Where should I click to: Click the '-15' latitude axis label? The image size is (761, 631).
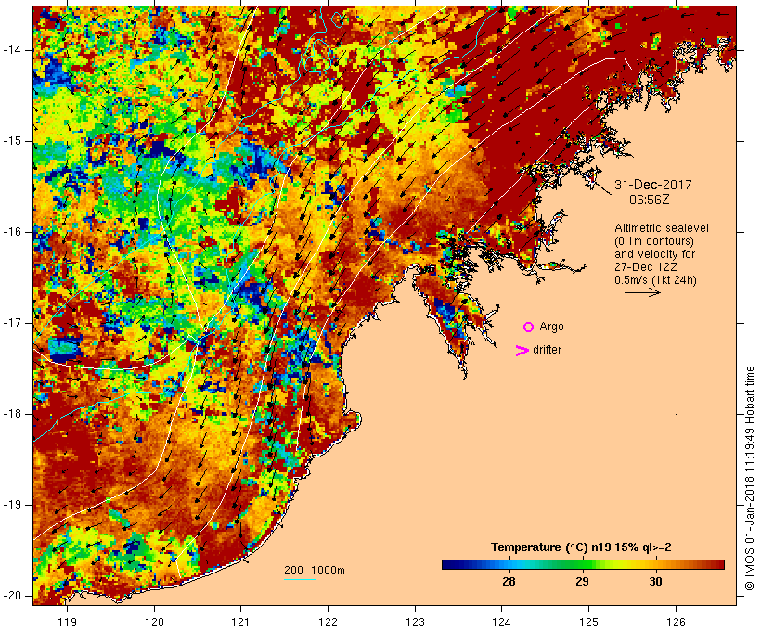point(11,141)
